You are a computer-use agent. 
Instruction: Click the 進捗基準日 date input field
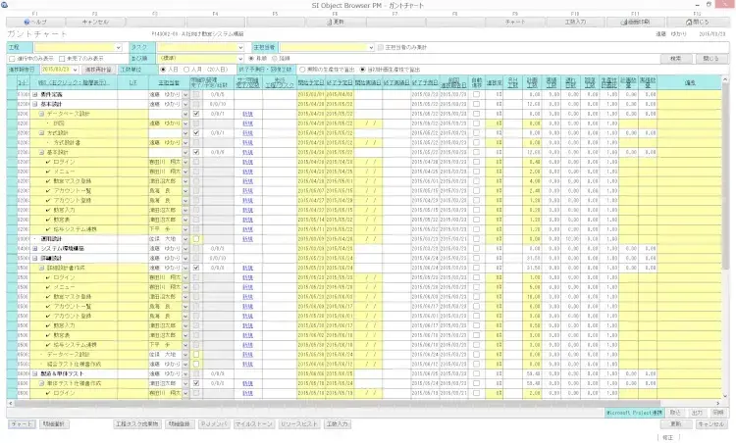[x=56, y=71]
